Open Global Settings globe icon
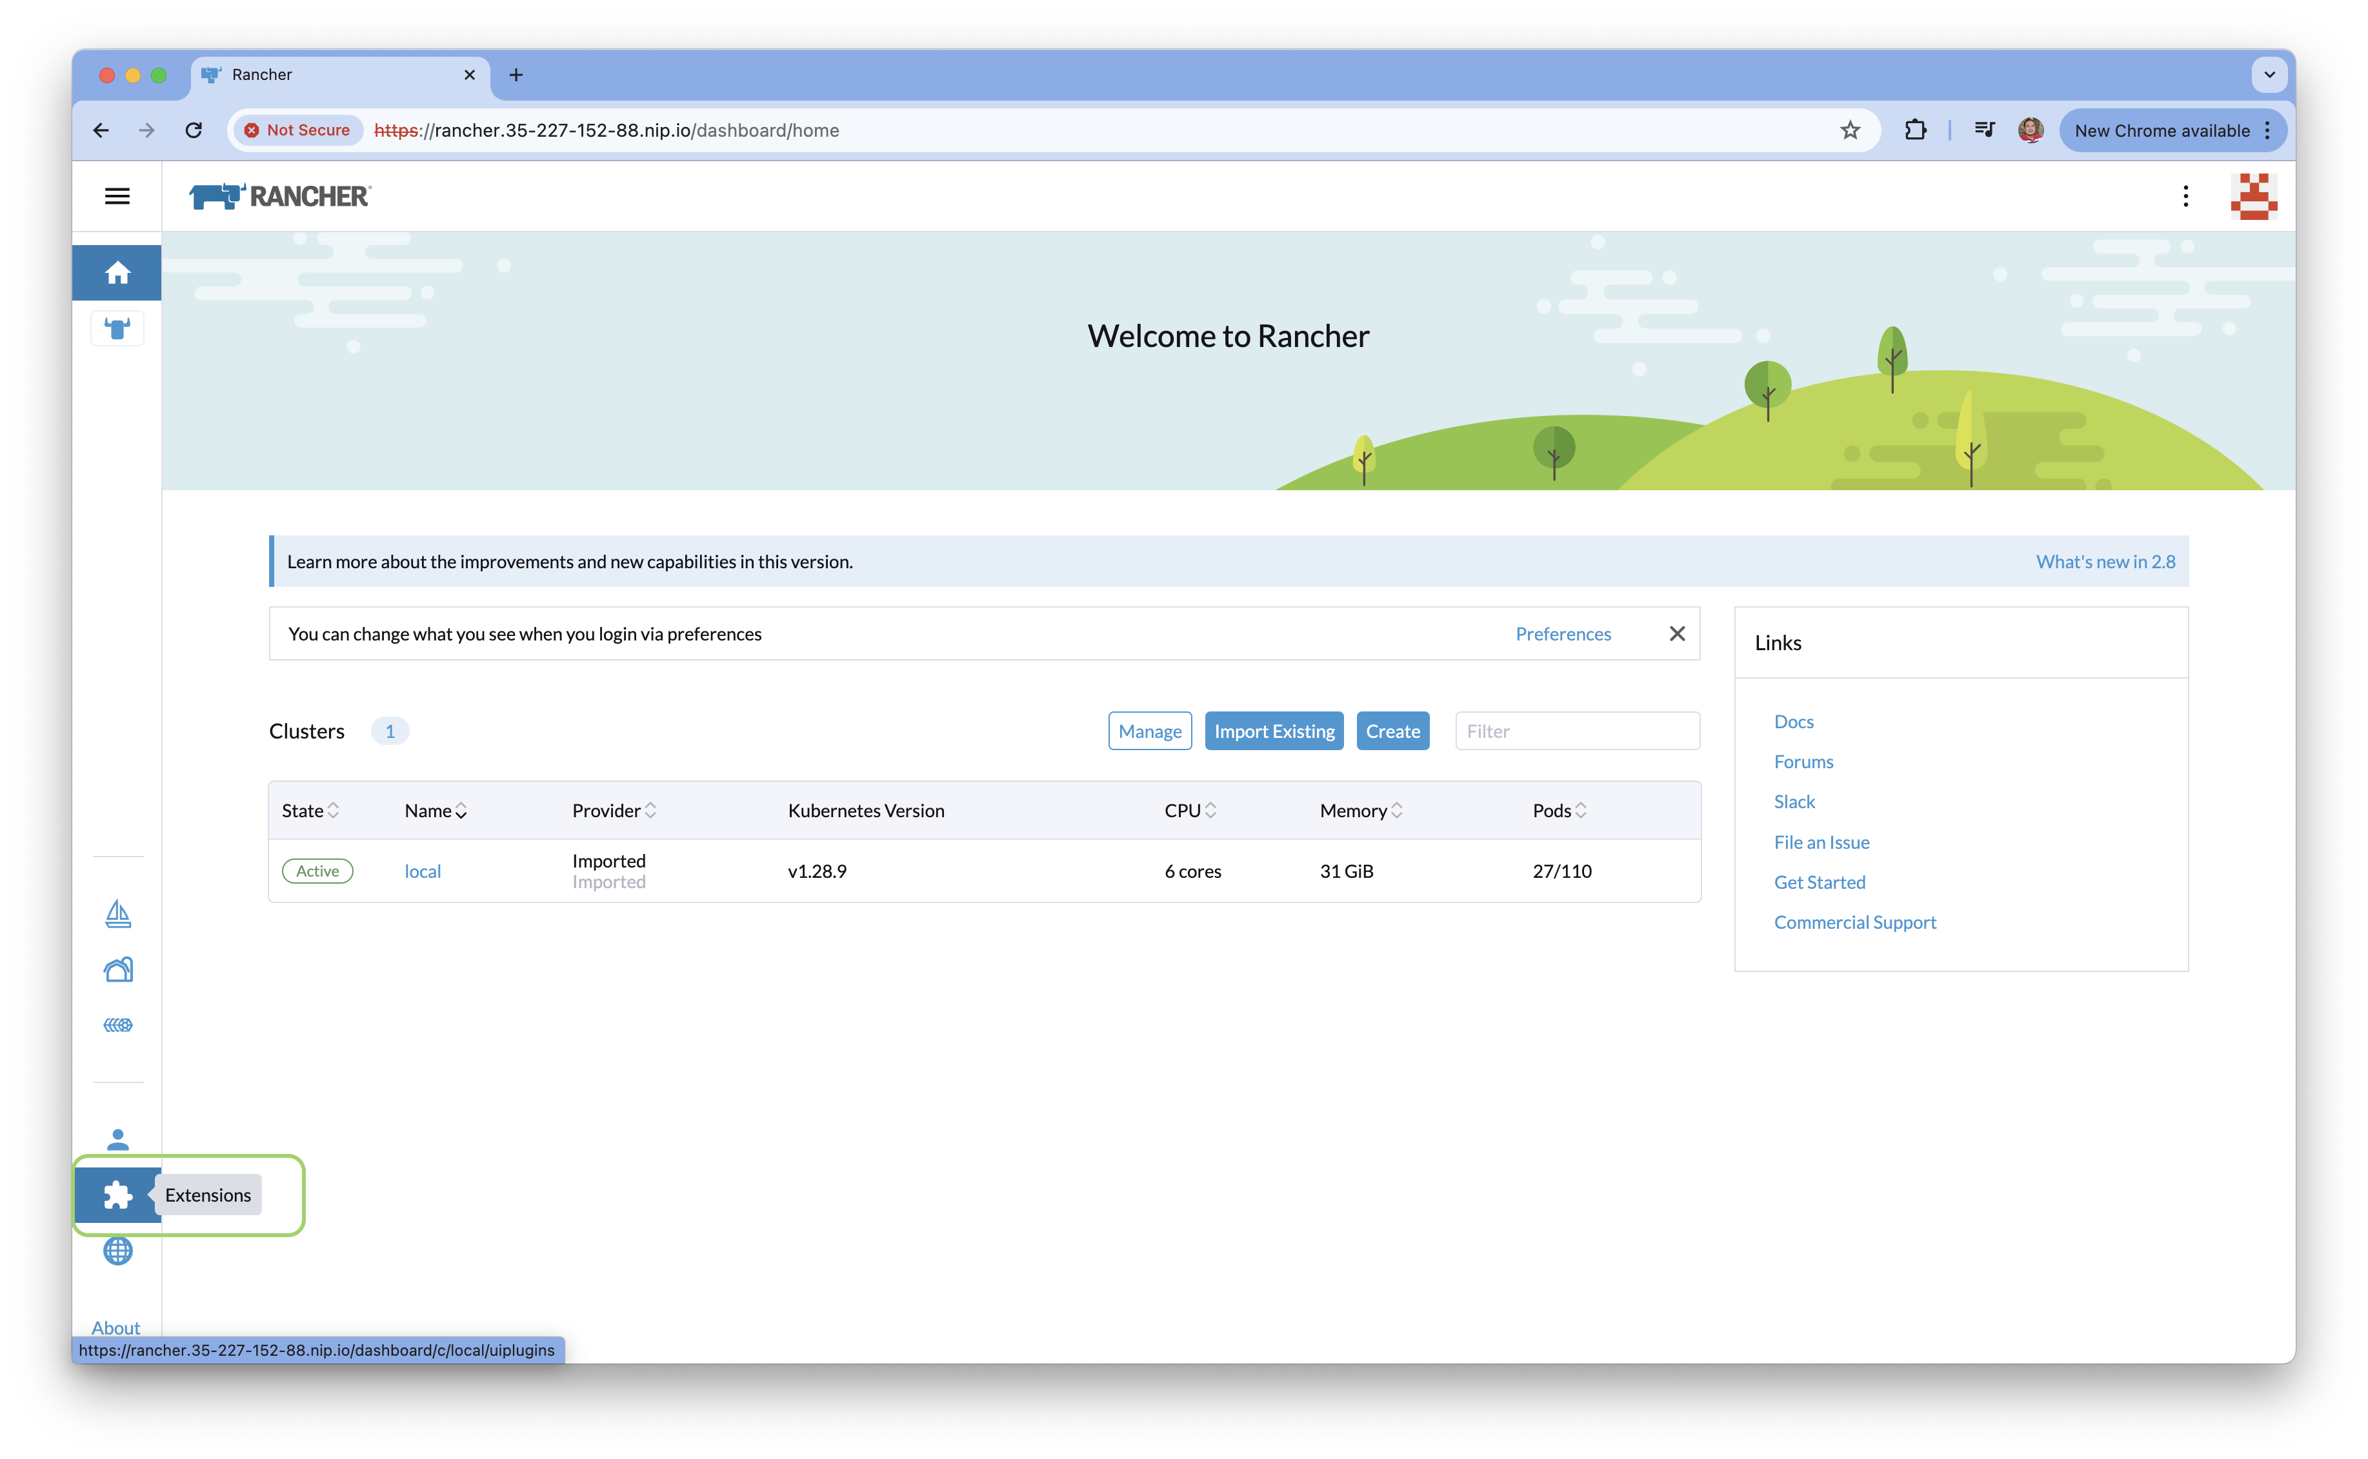Image resolution: width=2368 pixels, height=1459 pixels. (118, 1251)
